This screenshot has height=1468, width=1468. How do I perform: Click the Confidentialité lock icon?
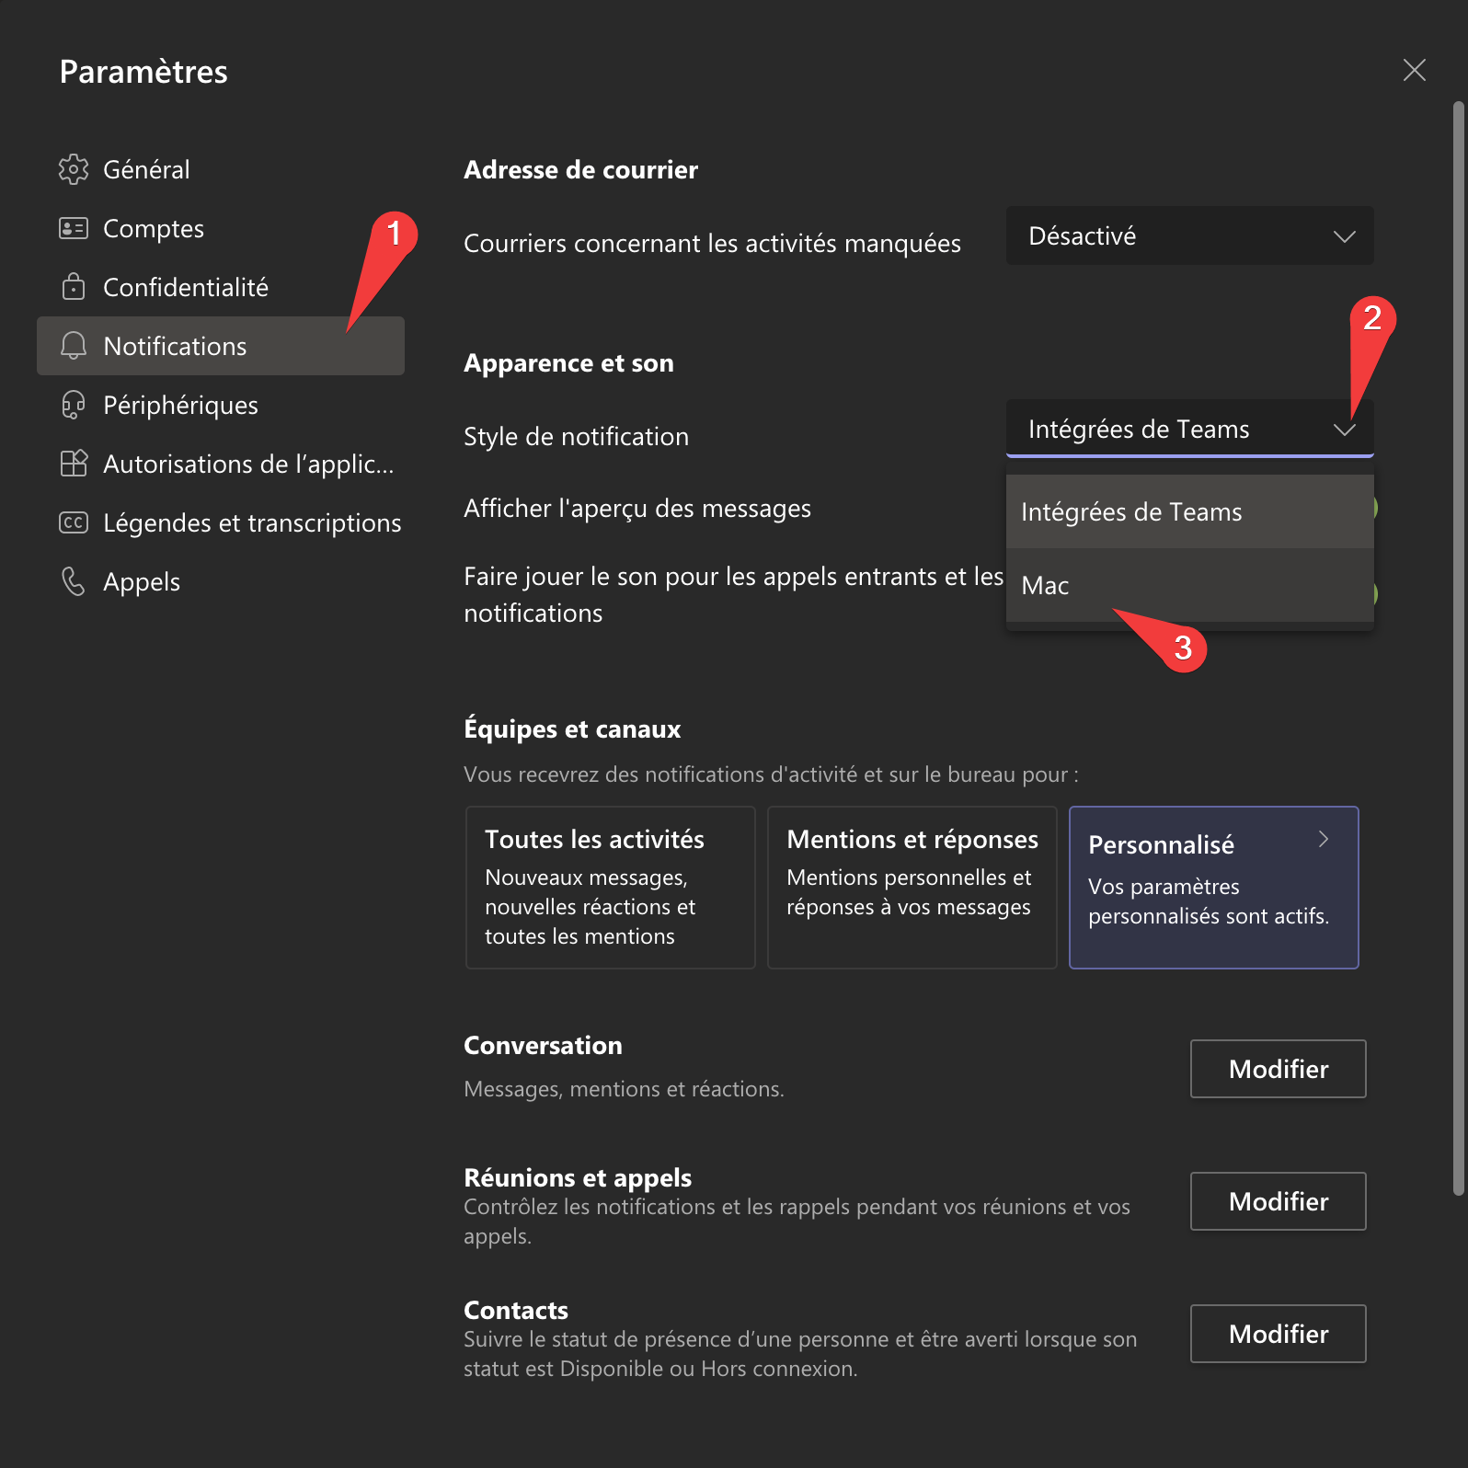[x=74, y=287]
